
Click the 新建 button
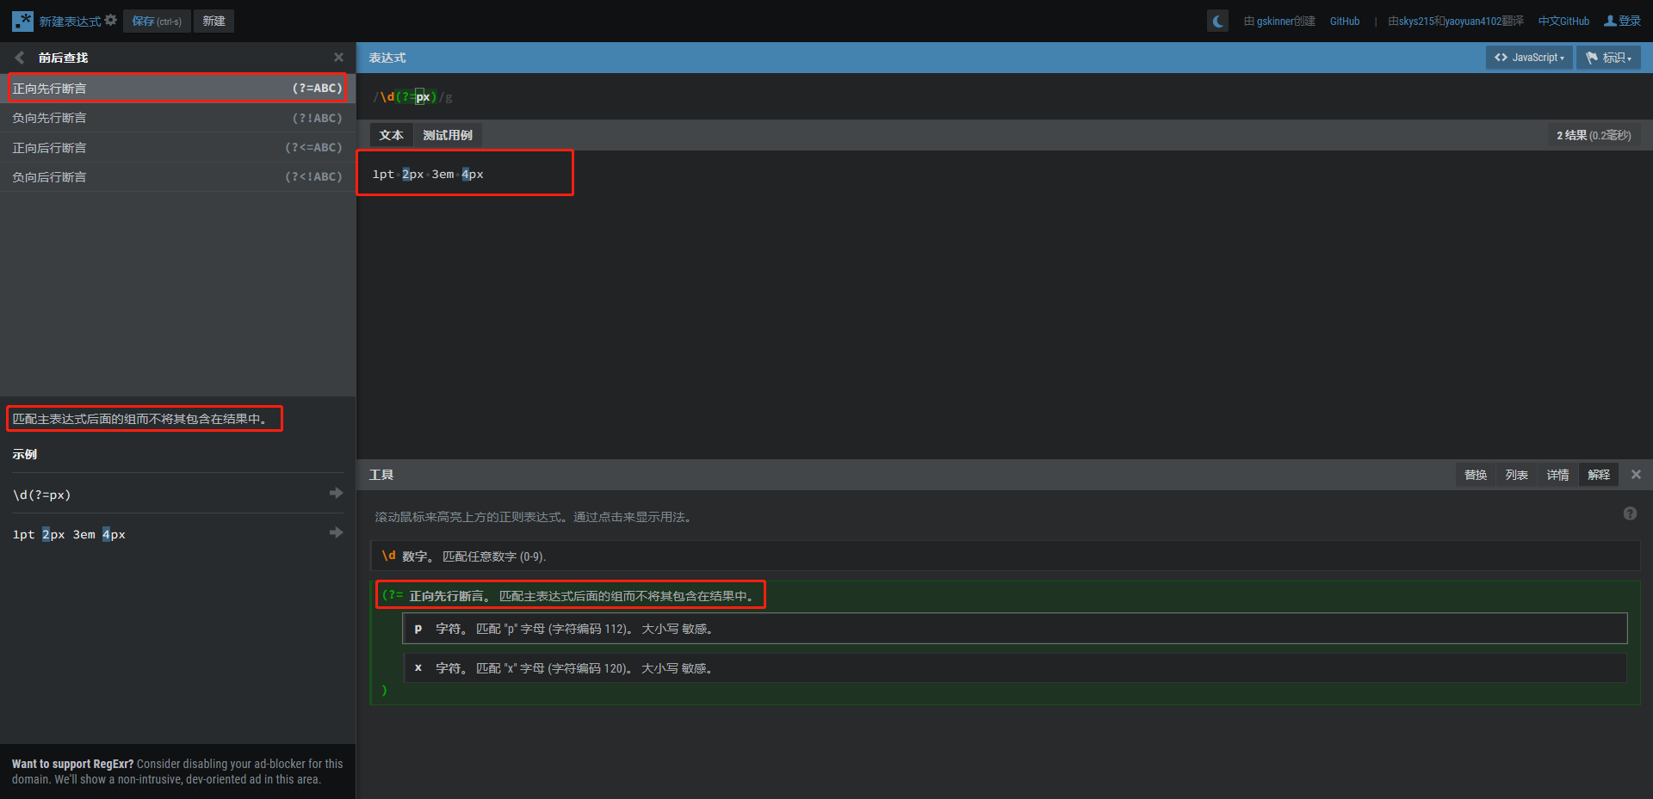coord(214,21)
